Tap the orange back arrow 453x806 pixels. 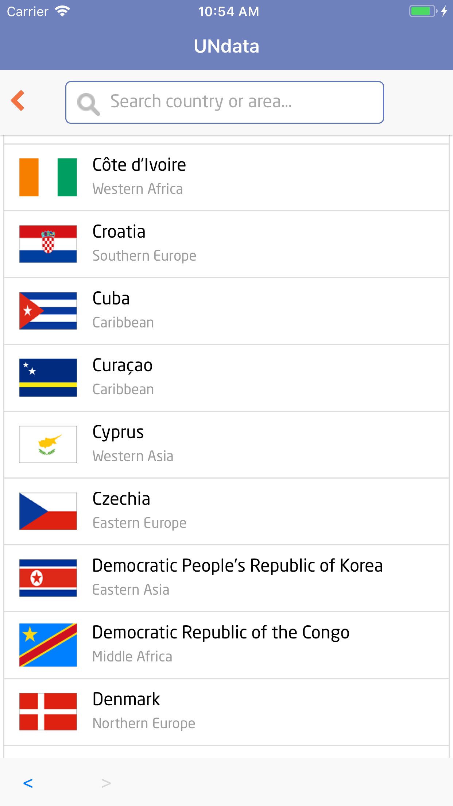[18, 100]
